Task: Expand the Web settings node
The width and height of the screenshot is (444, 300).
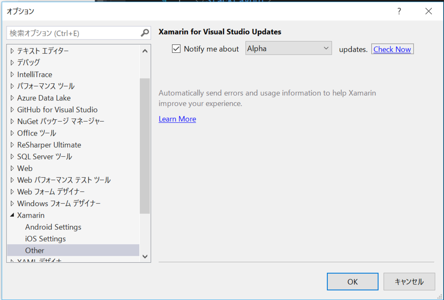Action: (x=11, y=168)
